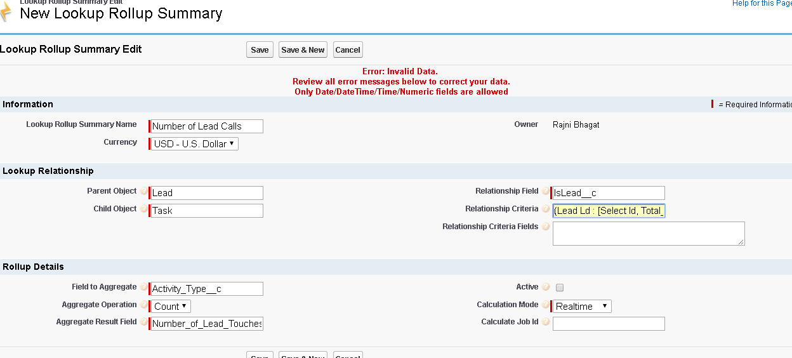
Task: Open the Help for this Page link
Action: [762, 3]
